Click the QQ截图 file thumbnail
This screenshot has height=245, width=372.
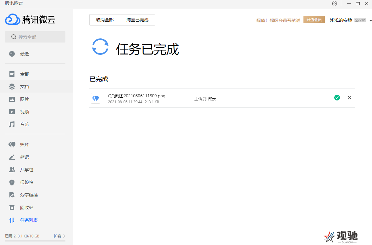(96, 98)
